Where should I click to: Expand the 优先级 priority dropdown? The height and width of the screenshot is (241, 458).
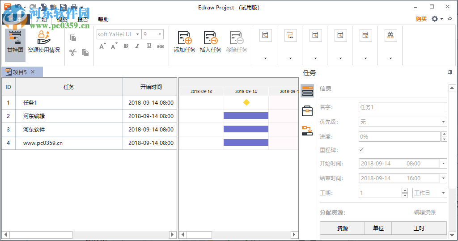(x=443, y=122)
